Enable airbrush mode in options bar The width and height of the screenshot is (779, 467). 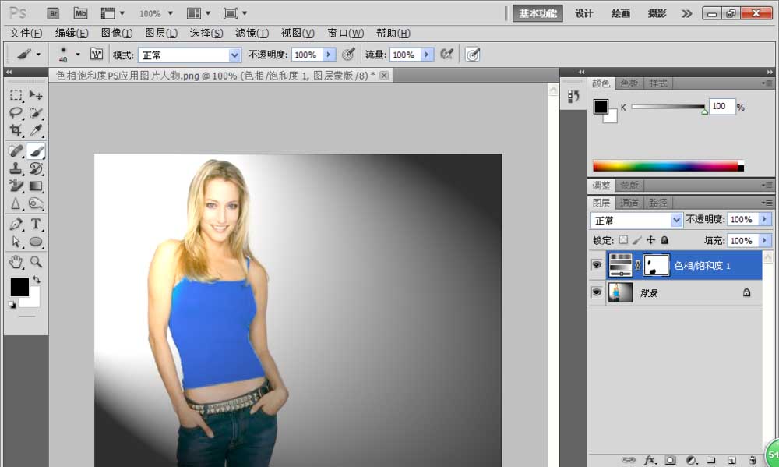[x=446, y=55]
